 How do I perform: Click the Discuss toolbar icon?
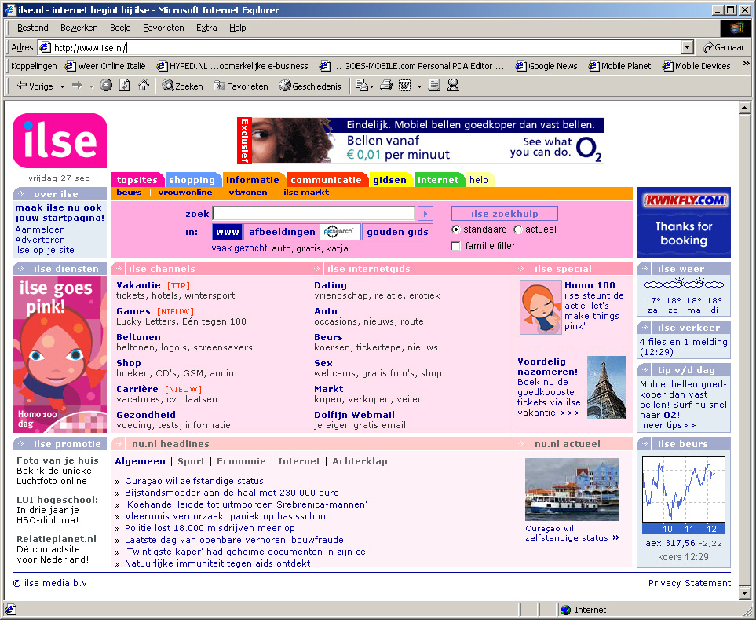click(x=434, y=86)
